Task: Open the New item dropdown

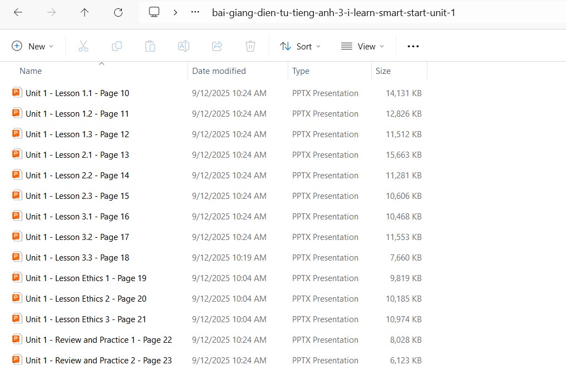Action: coord(33,46)
